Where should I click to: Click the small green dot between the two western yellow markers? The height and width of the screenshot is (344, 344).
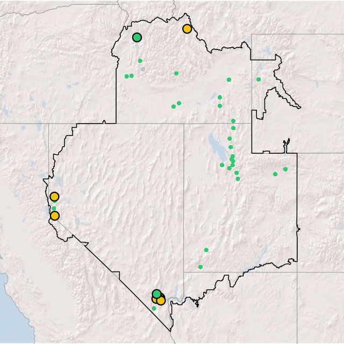coord(54,209)
